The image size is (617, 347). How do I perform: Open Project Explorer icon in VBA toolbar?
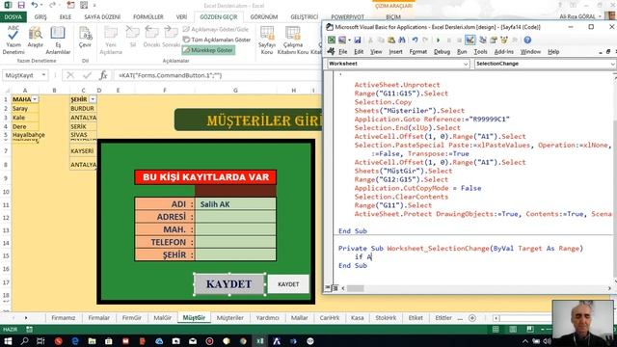(x=483, y=40)
